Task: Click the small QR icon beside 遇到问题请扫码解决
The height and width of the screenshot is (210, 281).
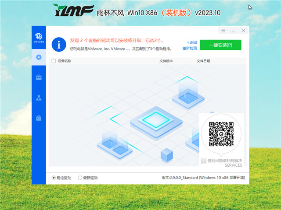Action: (203, 161)
